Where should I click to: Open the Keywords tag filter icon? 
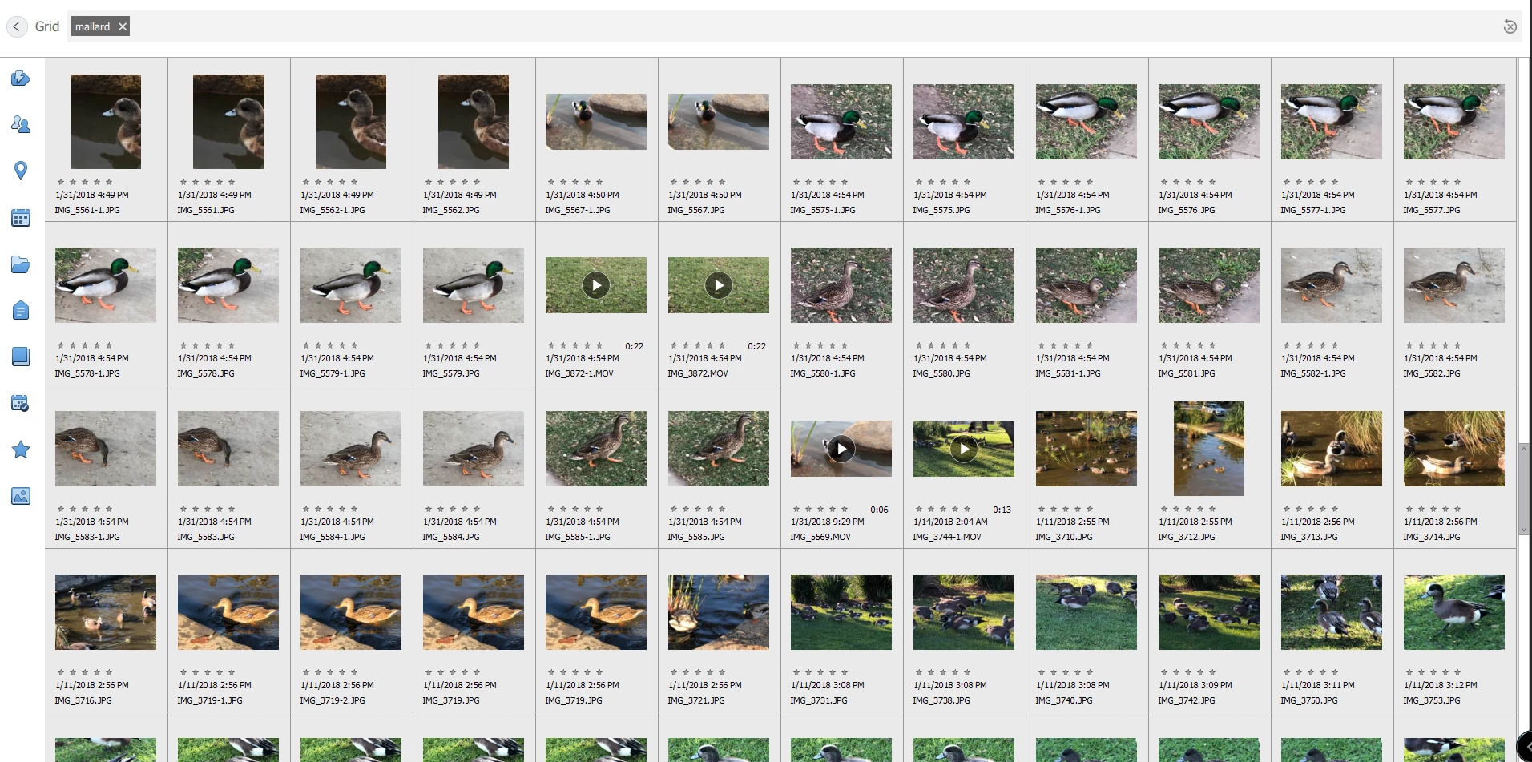pos(21,310)
